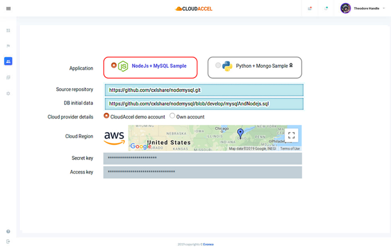The image size is (391, 251).
Task: Open the library icon in sidebar
Action: coord(8,78)
